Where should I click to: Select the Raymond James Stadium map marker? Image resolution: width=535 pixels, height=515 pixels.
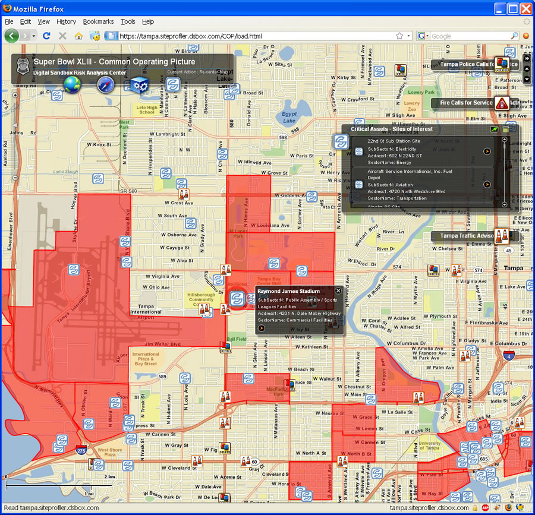coord(237,299)
